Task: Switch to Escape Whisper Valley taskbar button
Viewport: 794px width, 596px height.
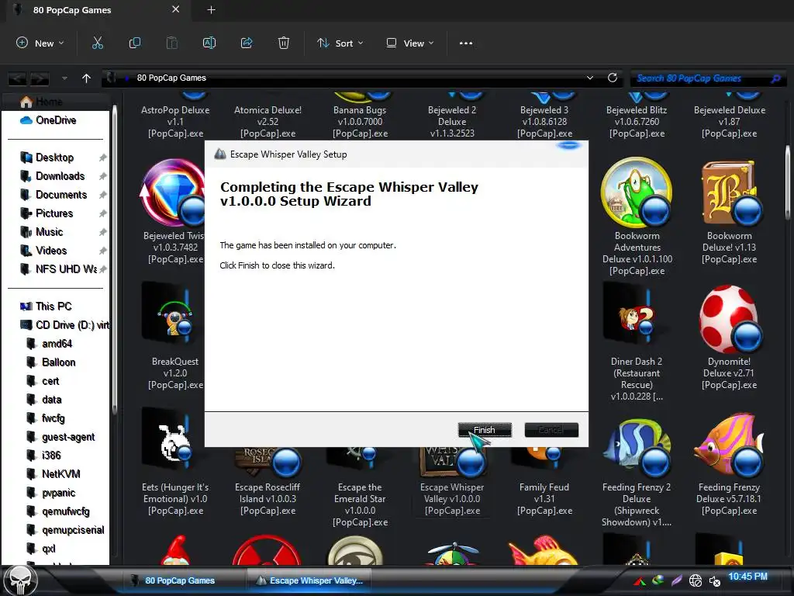Action: tap(310, 580)
